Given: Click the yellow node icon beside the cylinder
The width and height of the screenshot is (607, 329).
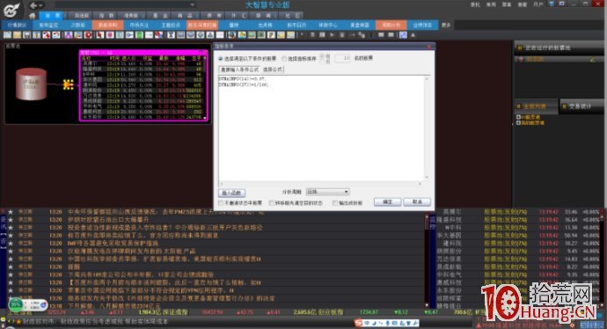Looking at the screenshot, I should click(68, 84).
